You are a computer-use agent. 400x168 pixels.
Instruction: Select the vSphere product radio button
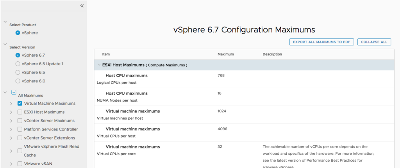point(18,33)
